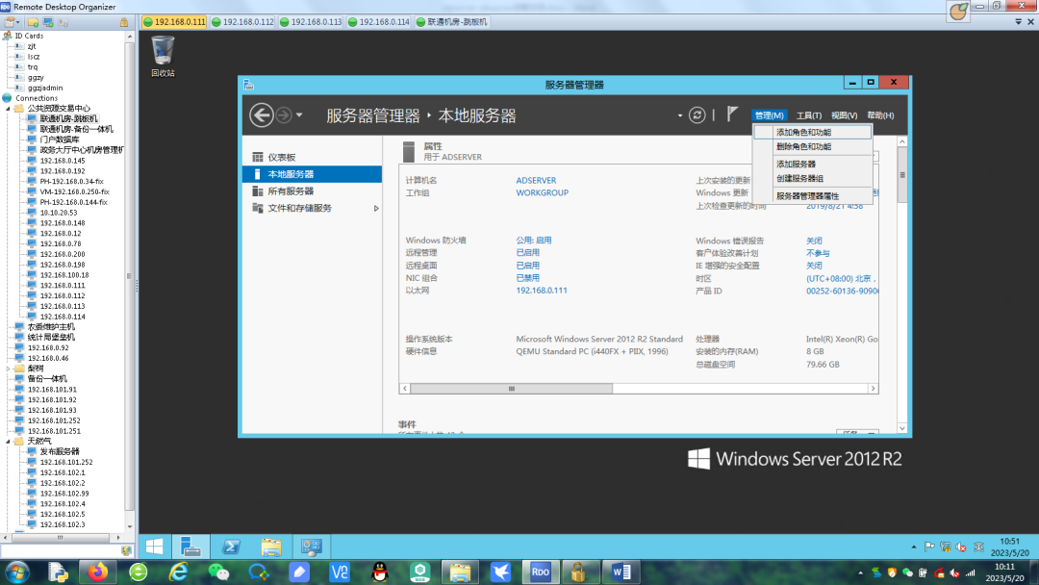Click the forward arrow in Server Manager
The width and height of the screenshot is (1039, 585).
click(284, 115)
